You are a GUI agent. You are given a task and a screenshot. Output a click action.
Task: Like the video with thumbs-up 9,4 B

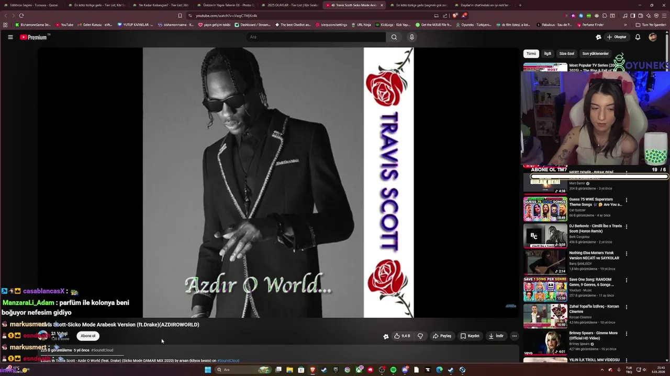pyautogui.click(x=402, y=336)
